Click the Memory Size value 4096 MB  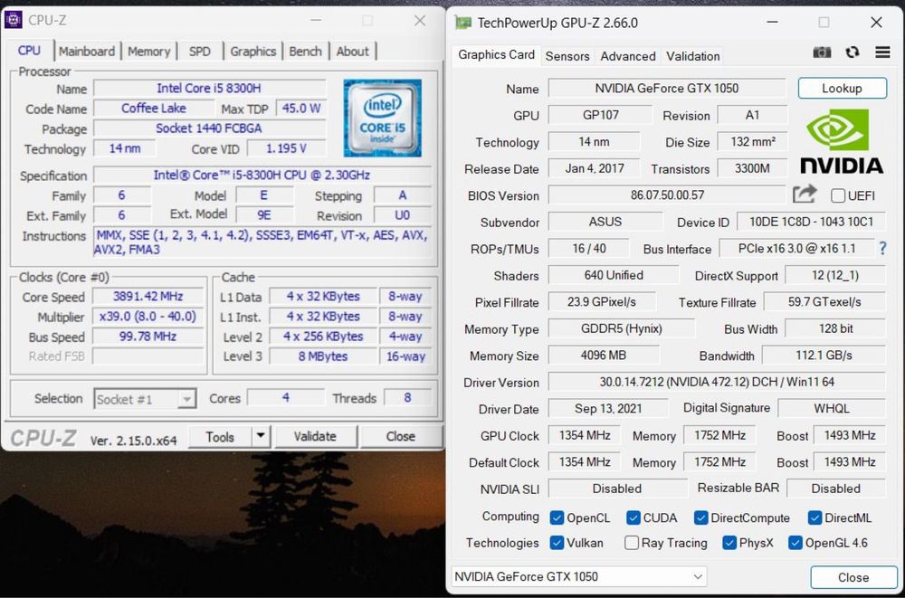(603, 355)
